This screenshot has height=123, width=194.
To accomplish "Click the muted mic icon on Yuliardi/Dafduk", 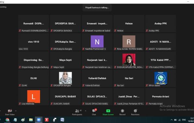I will point(83,85).
